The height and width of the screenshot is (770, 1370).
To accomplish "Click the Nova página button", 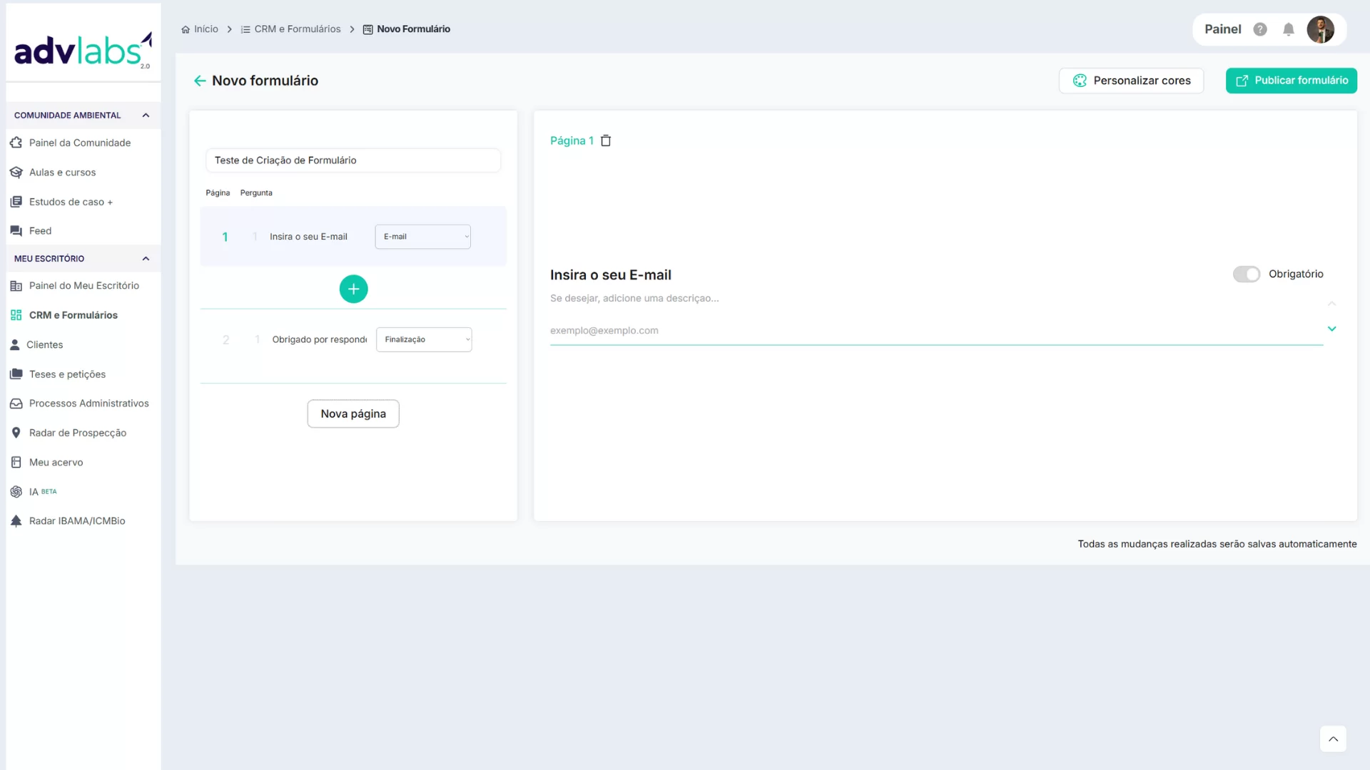I will (x=353, y=414).
